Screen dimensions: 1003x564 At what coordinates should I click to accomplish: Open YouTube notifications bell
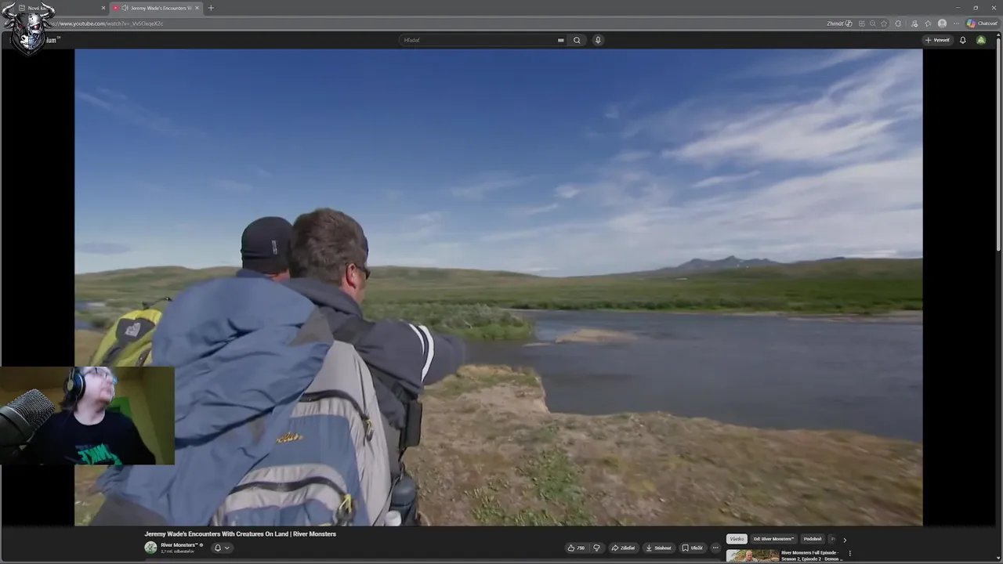click(962, 40)
